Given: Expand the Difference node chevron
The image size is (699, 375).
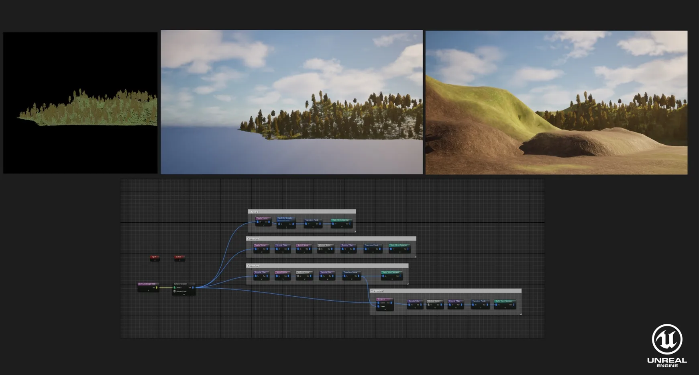Looking at the screenshot, I should 385,309.
